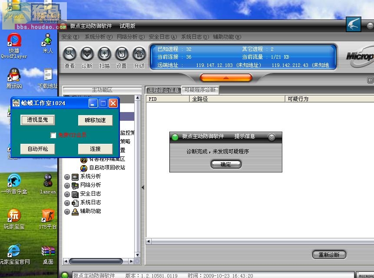Image resolution: width=374 pixels, height=278 pixels.
Task: Open the 系统日志(O) menu
Action: point(195,37)
